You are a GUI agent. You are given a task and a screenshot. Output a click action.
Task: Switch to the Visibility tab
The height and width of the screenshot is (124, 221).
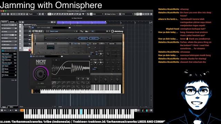tap(12, 22)
